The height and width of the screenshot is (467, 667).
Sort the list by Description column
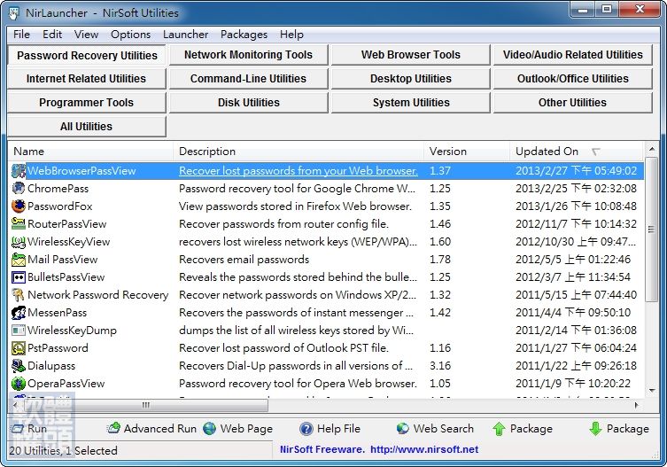click(x=299, y=152)
